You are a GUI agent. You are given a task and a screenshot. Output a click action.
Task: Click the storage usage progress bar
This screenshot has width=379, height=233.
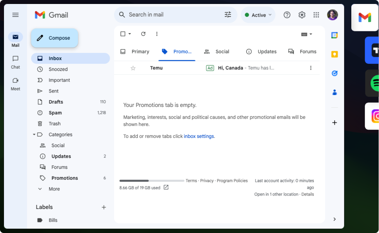pos(152,181)
